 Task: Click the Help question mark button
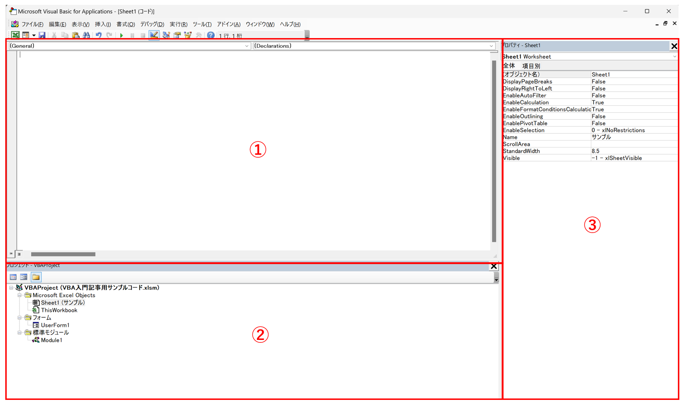pyautogui.click(x=211, y=35)
